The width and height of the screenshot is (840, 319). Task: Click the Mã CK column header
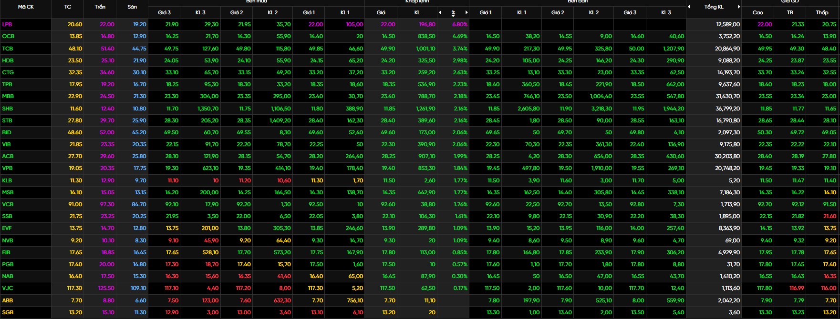pos(26,7)
